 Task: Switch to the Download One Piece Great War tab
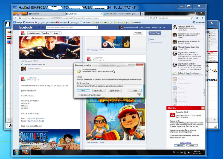pos(122,14)
